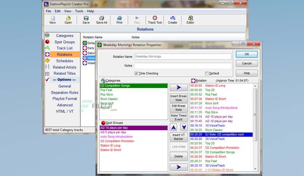This screenshot has height=176, width=304.
Task: Click the Edit Break Note button
Action: [179, 108]
